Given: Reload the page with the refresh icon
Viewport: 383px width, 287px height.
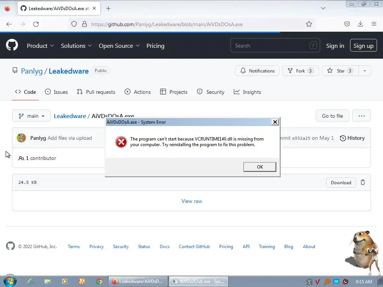Looking at the screenshot, I should (36, 24).
